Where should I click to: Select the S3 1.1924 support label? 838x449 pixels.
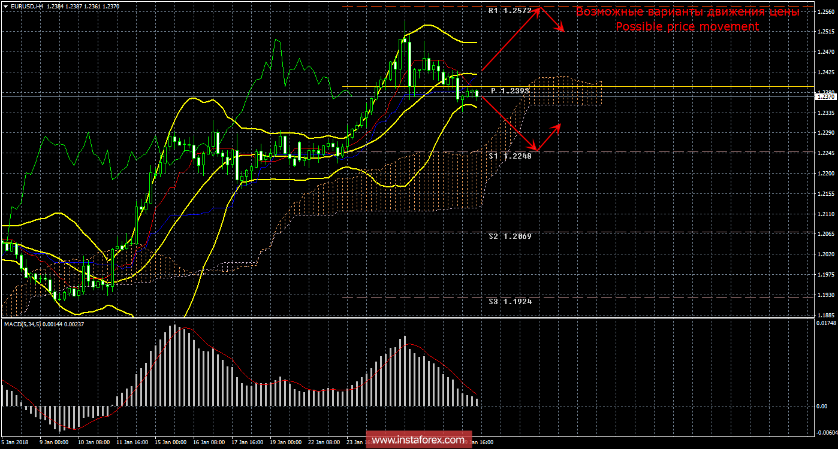[x=510, y=302]
